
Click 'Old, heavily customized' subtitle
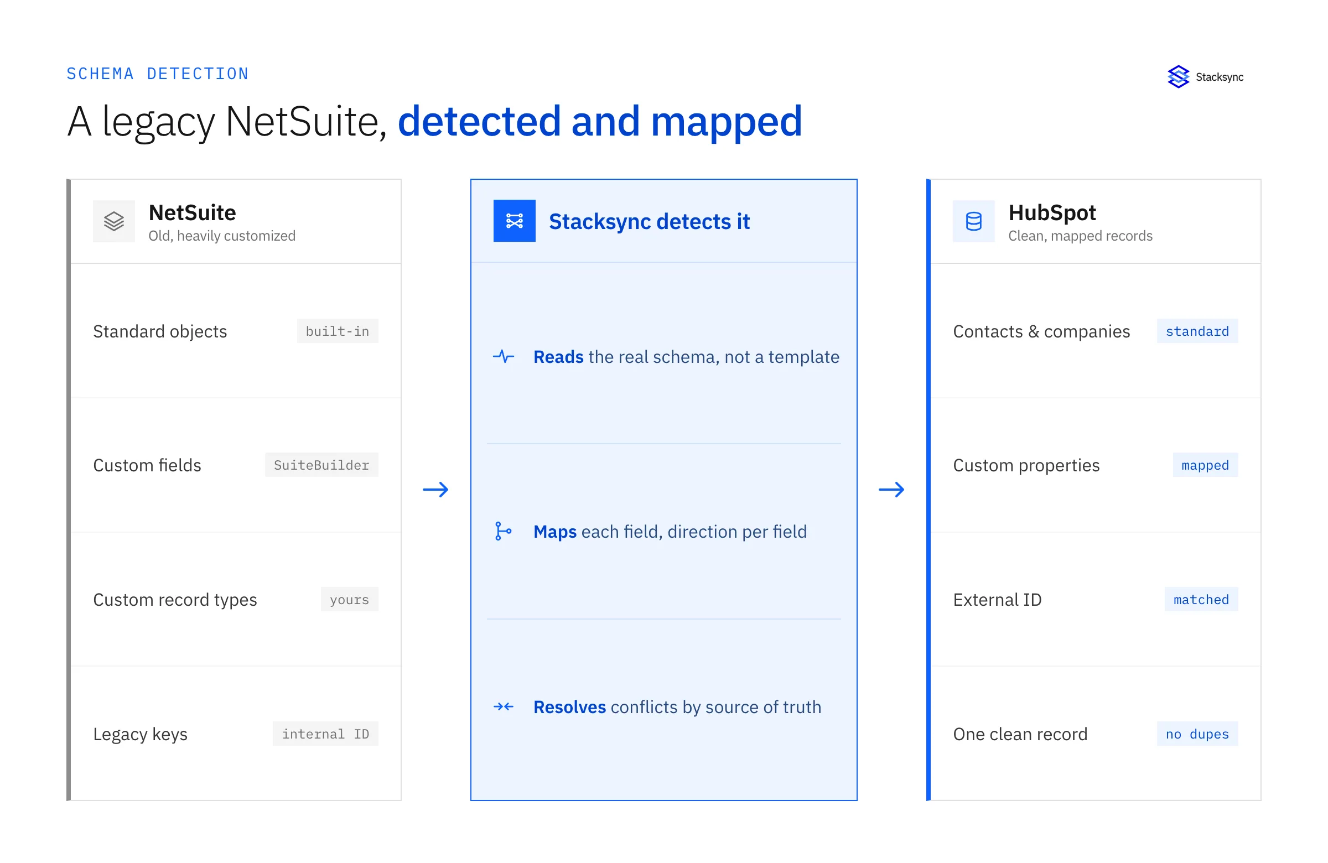(222, 236)
